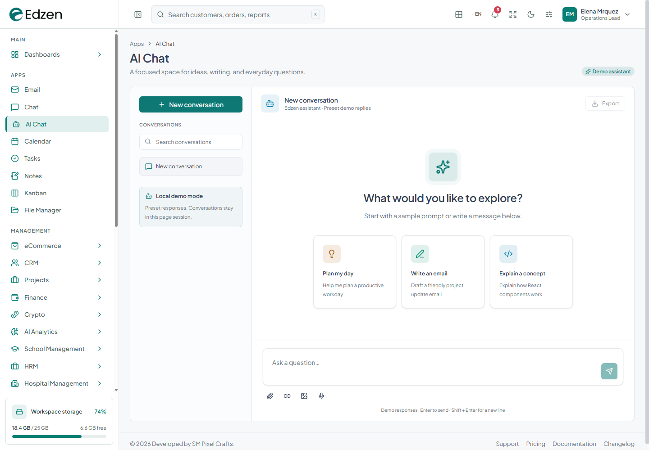The image size is (649, 450).
Task: Open File Manager in sidebar
Action: pos(57,210)
